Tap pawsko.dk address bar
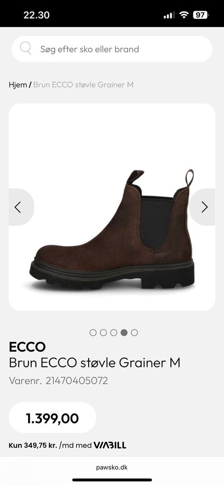Image resolution: width=224 pixels, height=486 pixels. point(112,467)
